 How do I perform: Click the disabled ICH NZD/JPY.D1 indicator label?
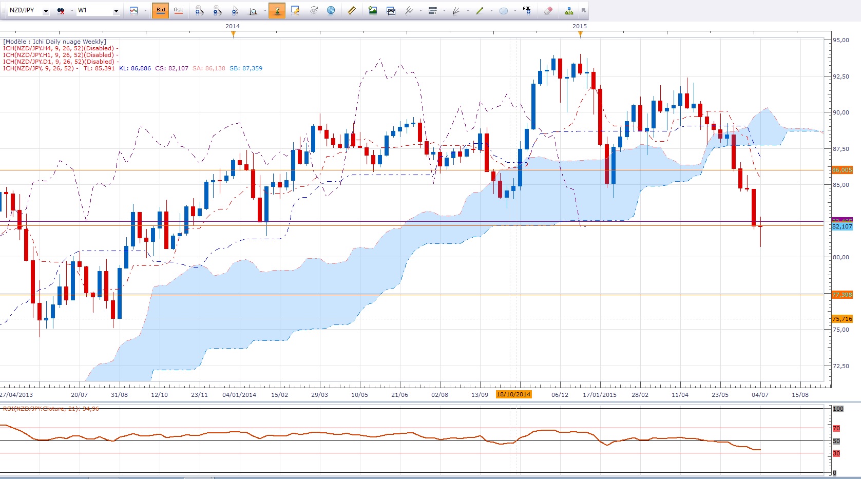tap(61, 62)
